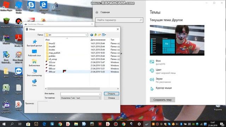
Task: Open the Movavi Splash desktop shortcut
Action: click(6, 107)
